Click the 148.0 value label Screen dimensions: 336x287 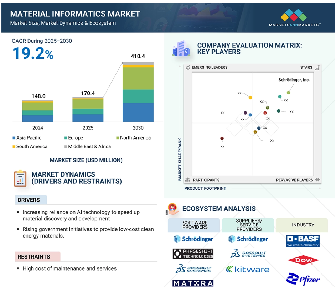coord(38,96)
